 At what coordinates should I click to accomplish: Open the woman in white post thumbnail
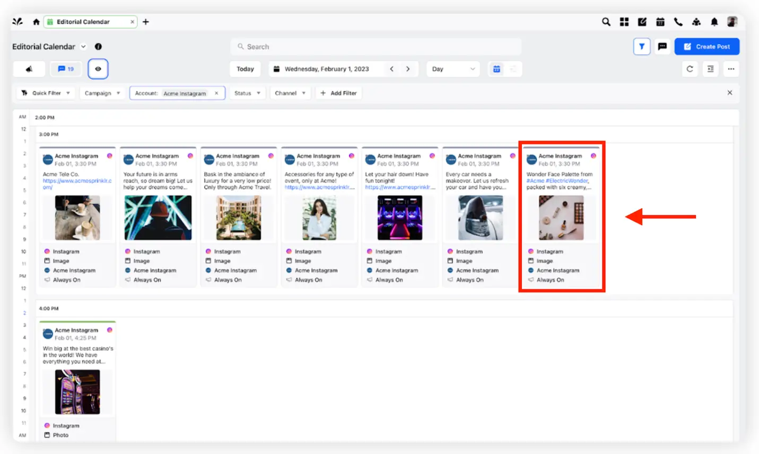click(319, 218)
